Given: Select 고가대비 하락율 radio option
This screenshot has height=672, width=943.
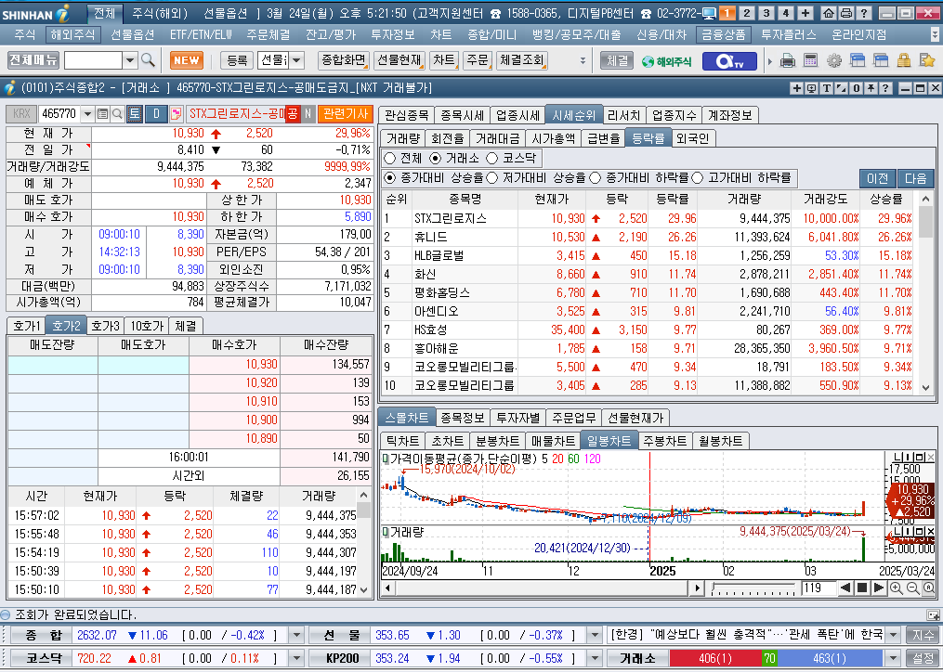Looking at the screenshot, I should pos(698,178).
